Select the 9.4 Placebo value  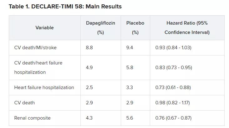pyautogui.click(x=130, y=48)
